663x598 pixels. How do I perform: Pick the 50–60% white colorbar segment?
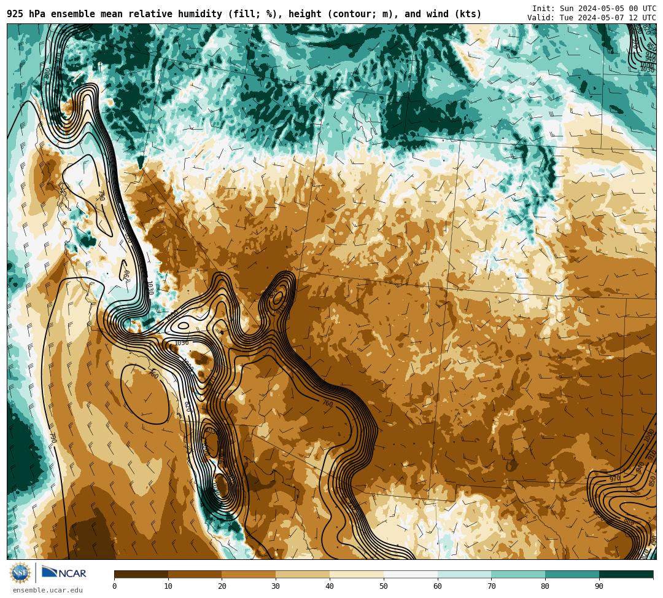(x=411, y=574)
